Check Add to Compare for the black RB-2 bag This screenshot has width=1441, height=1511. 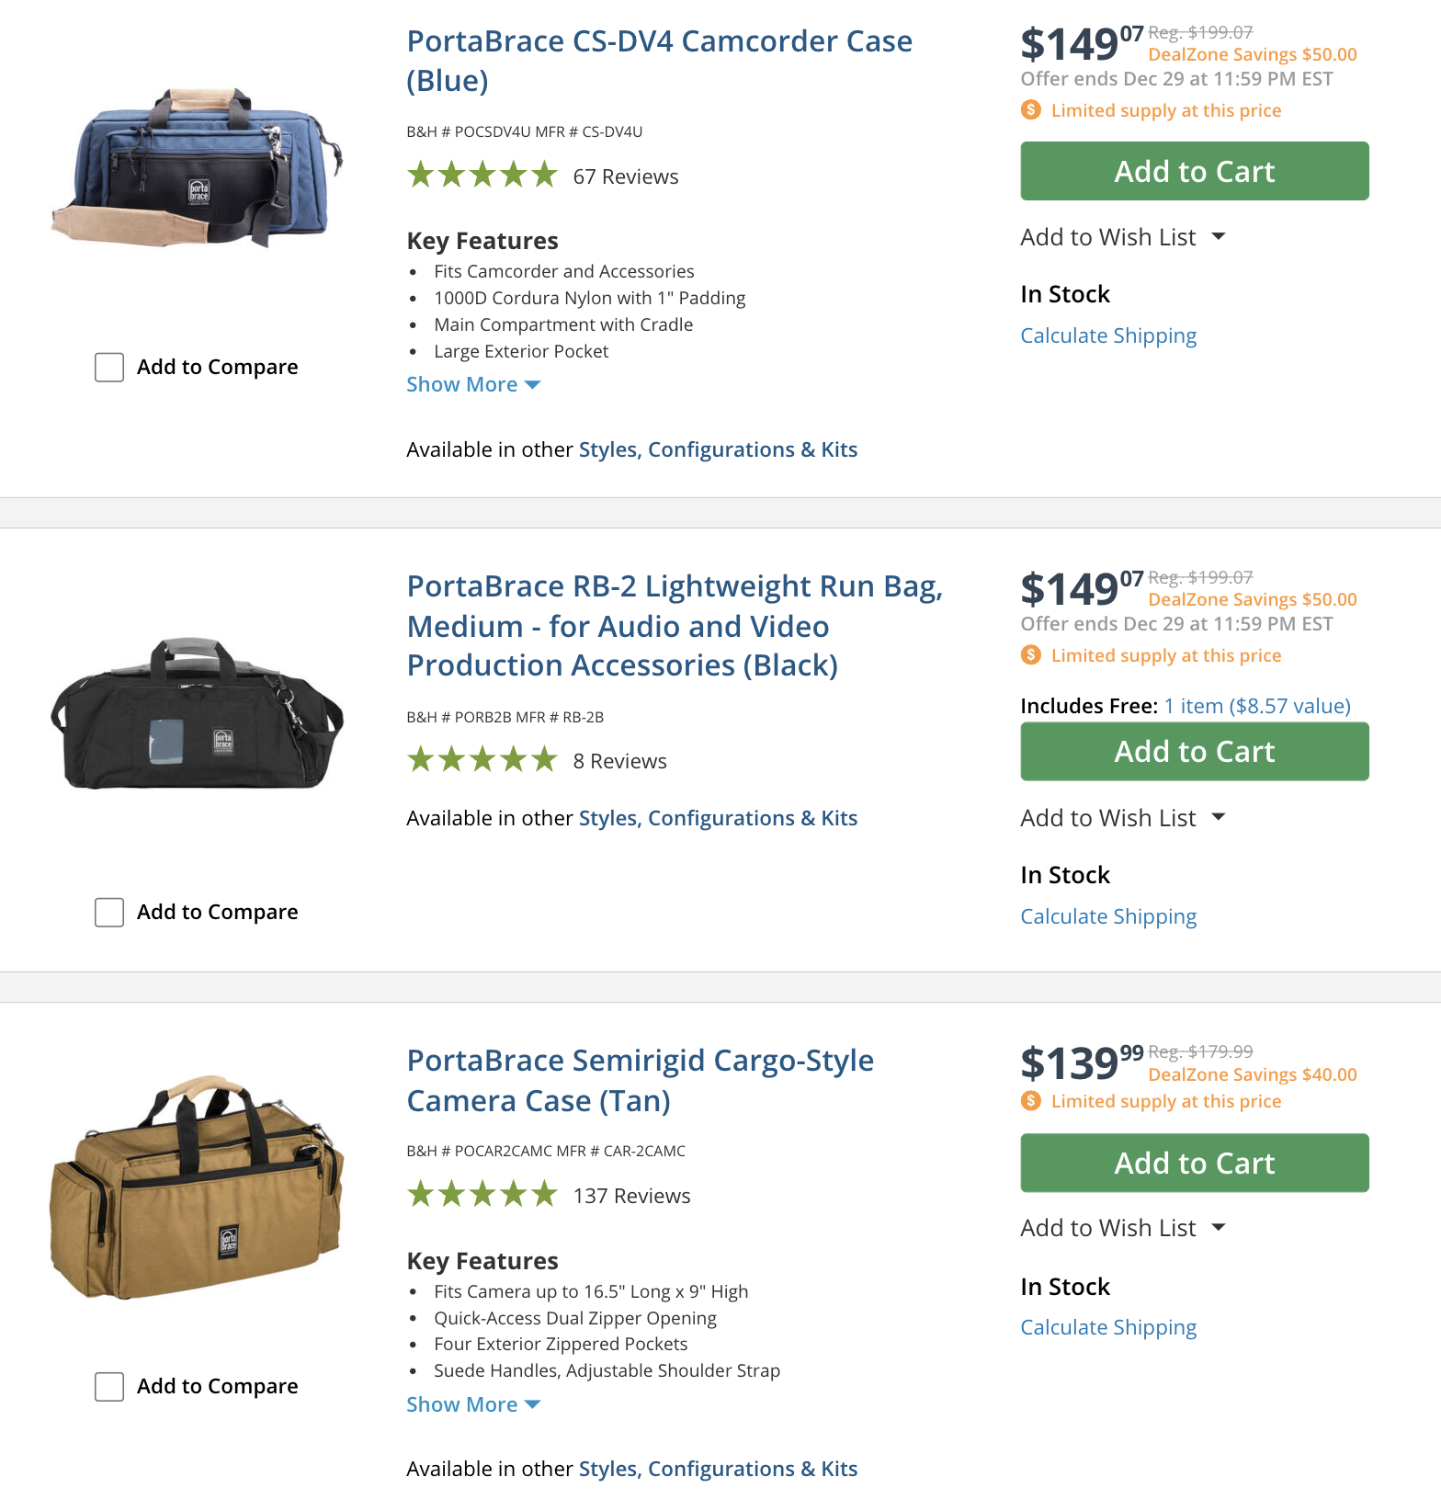click(x=109, y=913)
